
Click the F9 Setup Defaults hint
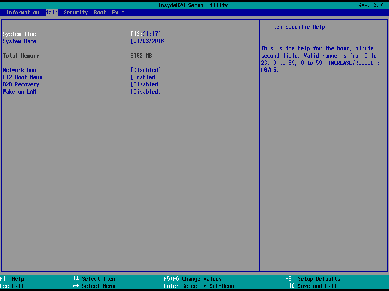313,279
